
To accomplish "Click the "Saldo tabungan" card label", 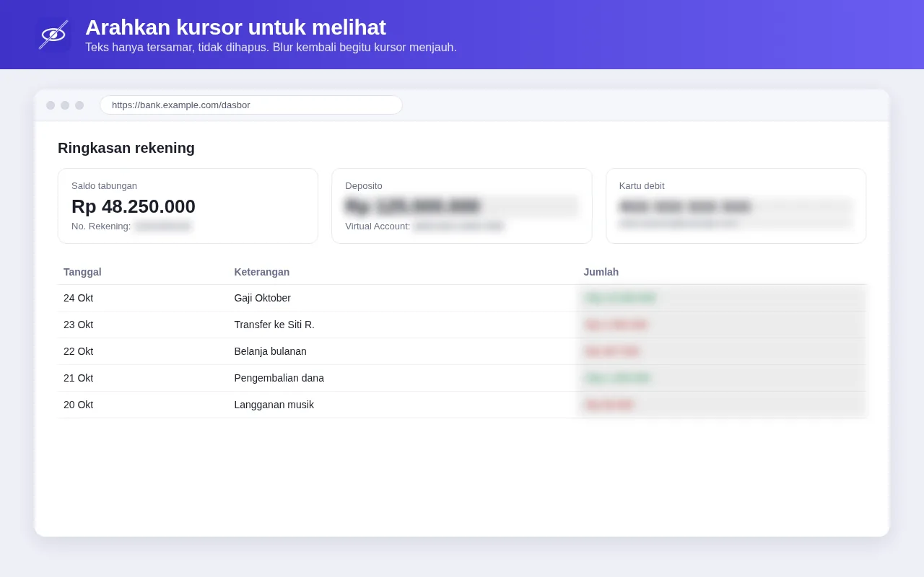I will (x=104, y=186).
